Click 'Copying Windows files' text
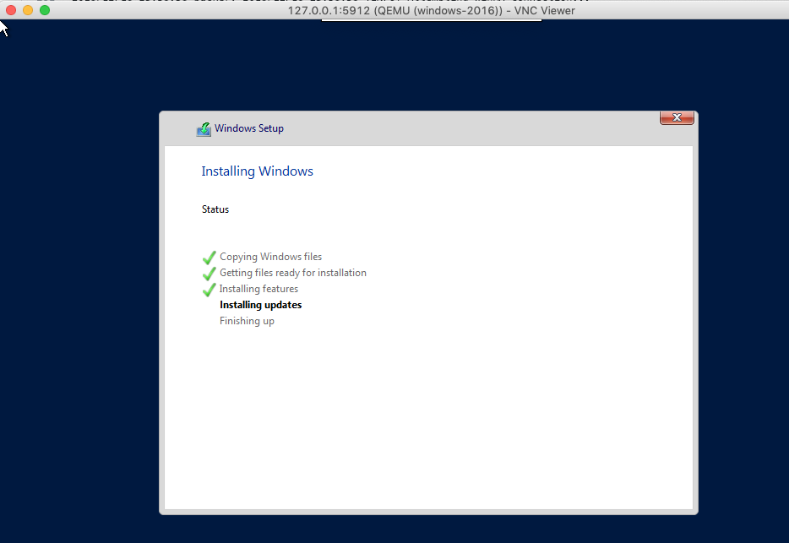This screenshot has height=543, width=789. (270, 257)
